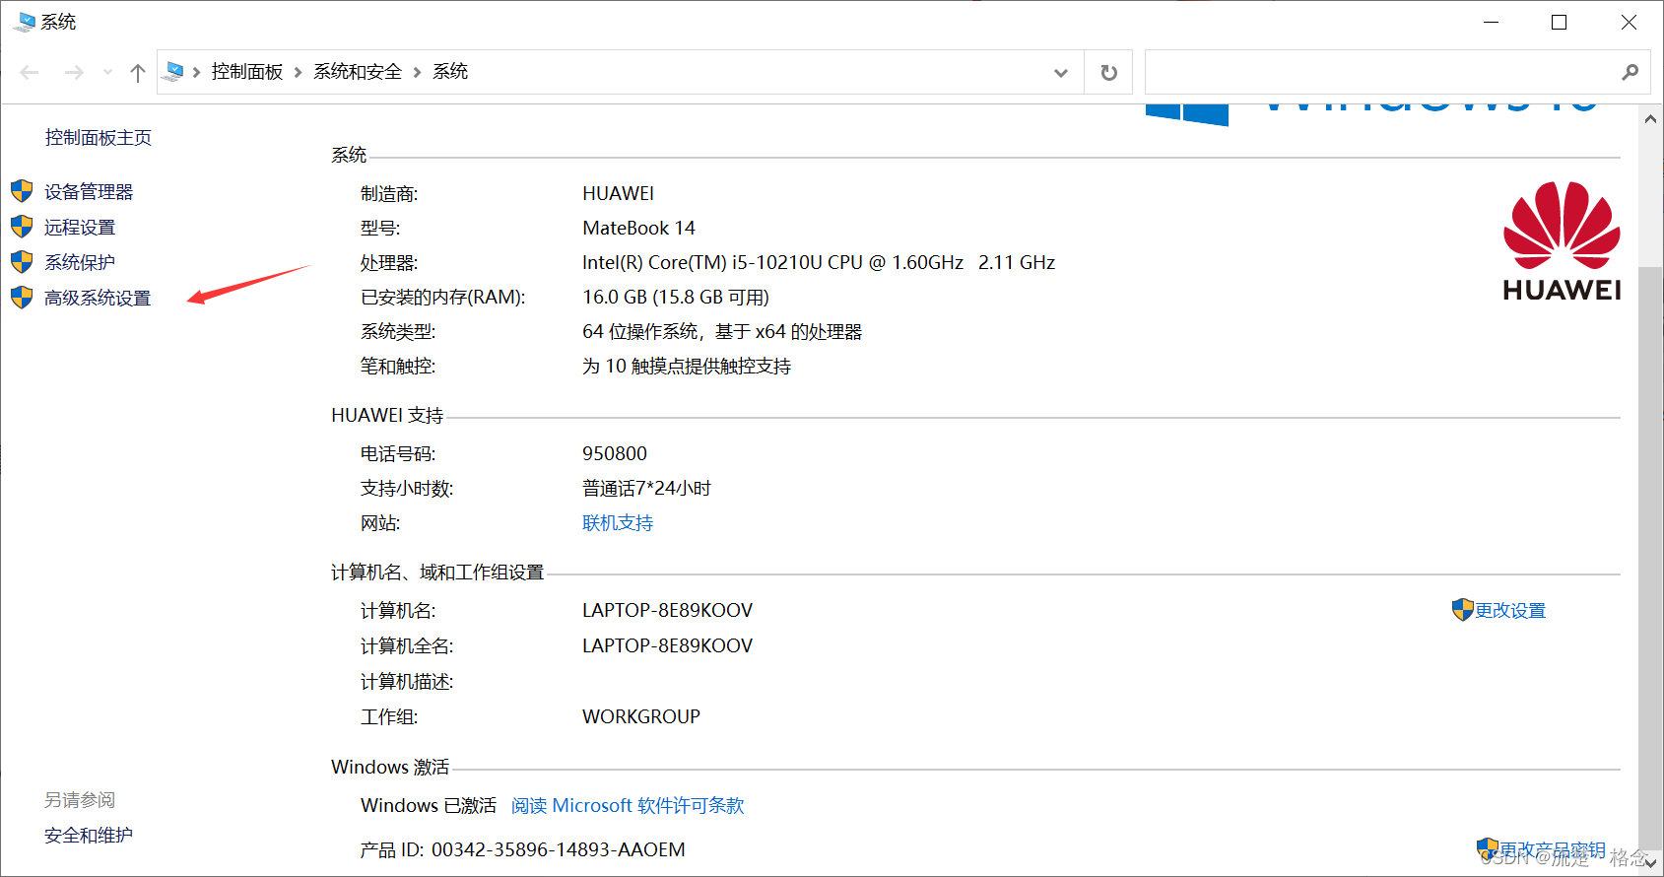
Task: Open 高级系统设置 from the sidebar
Action: pos(98,299)
